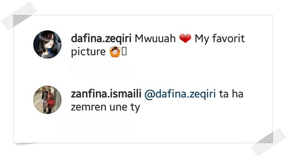Open dafina.zeqiri's profile picture
The width and height of the screenshot is (287, 157).
tap(47, 44)
